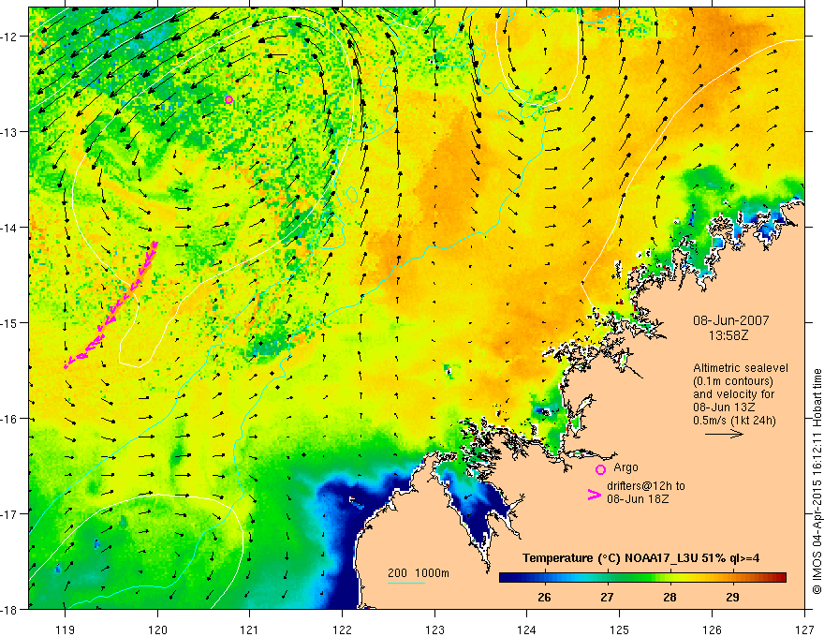Click the '08-Jun 18Z' legend text
This screenshot has height=637, width=824.
[x=638, y=499]
